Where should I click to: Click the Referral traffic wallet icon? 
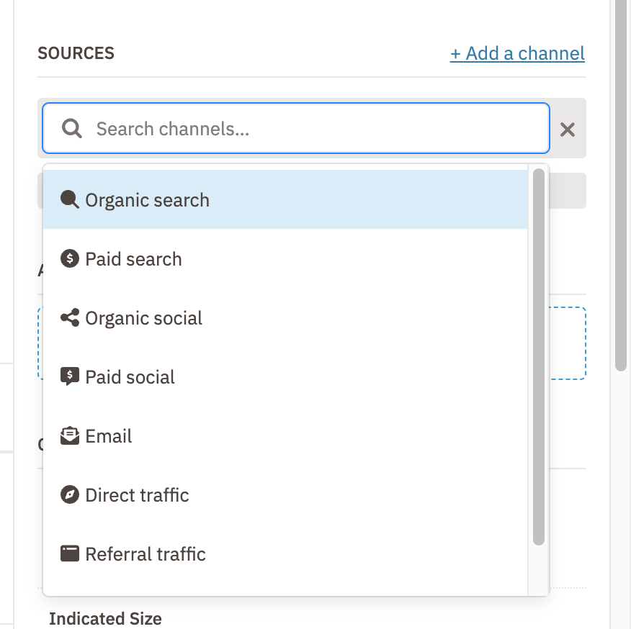pyautogui.click(x=69, y=553)
